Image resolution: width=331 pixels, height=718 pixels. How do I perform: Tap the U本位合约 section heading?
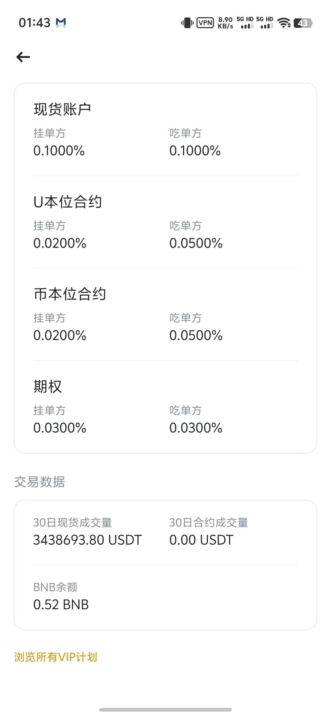click(x=67, y=202)
